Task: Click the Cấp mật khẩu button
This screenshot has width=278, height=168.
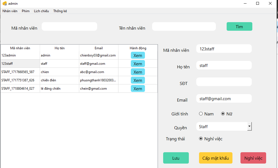Action: click(x=216, y=158)
